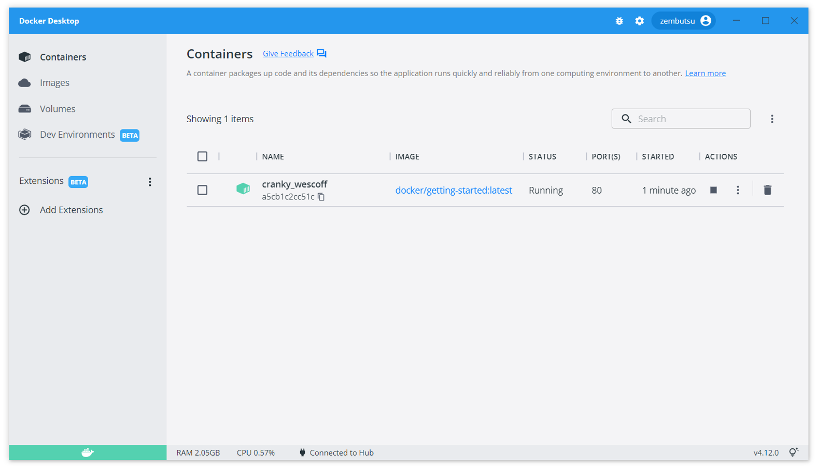Click the Give Feedback chat icon

click(x=322, y=54)
